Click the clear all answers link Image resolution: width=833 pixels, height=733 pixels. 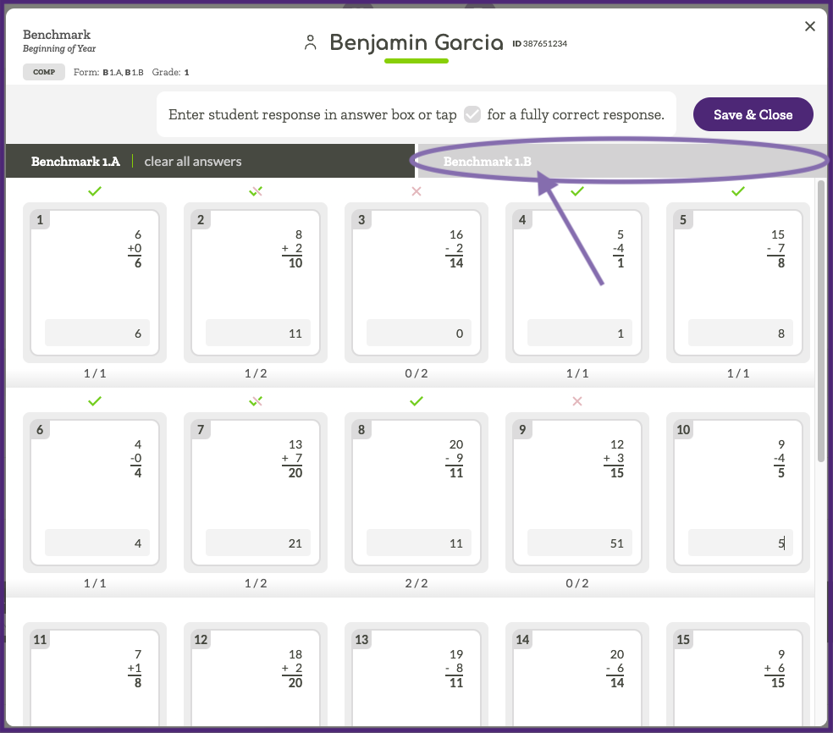[x=193, y=161]
